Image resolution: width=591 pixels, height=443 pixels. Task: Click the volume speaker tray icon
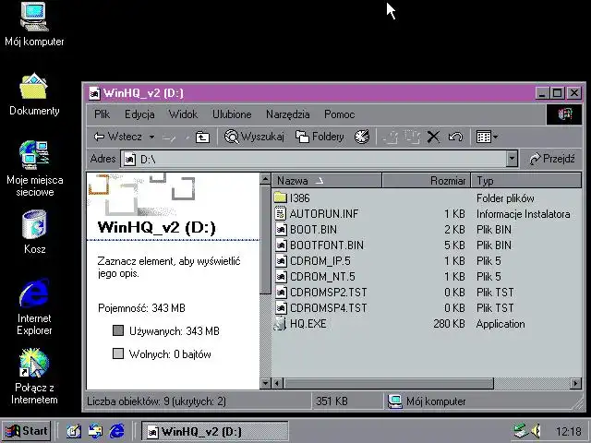tap(536, 431)
